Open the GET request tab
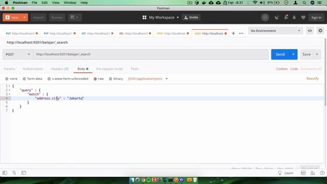This screenshot has height=184, width=327. point(97,33)
